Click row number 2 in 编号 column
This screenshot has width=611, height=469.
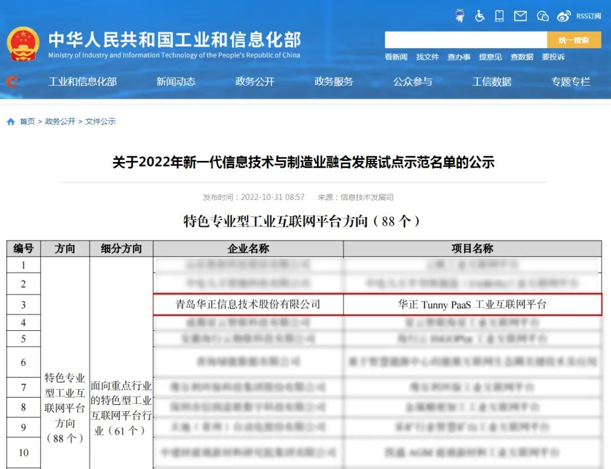click(23, 284)
